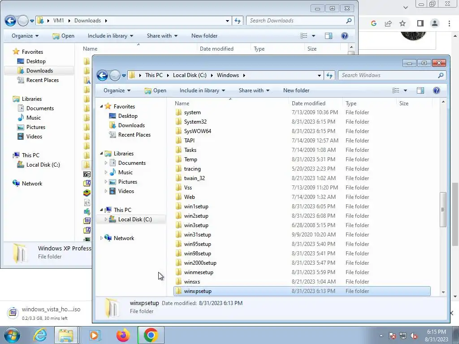The image size is (459, 344).
Task: Toggle the preview pane icon in the Windows window
Action: click(x=420, y=90)
